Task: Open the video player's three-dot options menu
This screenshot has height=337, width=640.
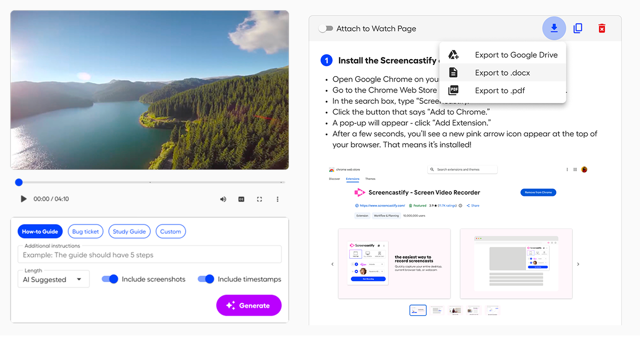Action: pos(277,199)
